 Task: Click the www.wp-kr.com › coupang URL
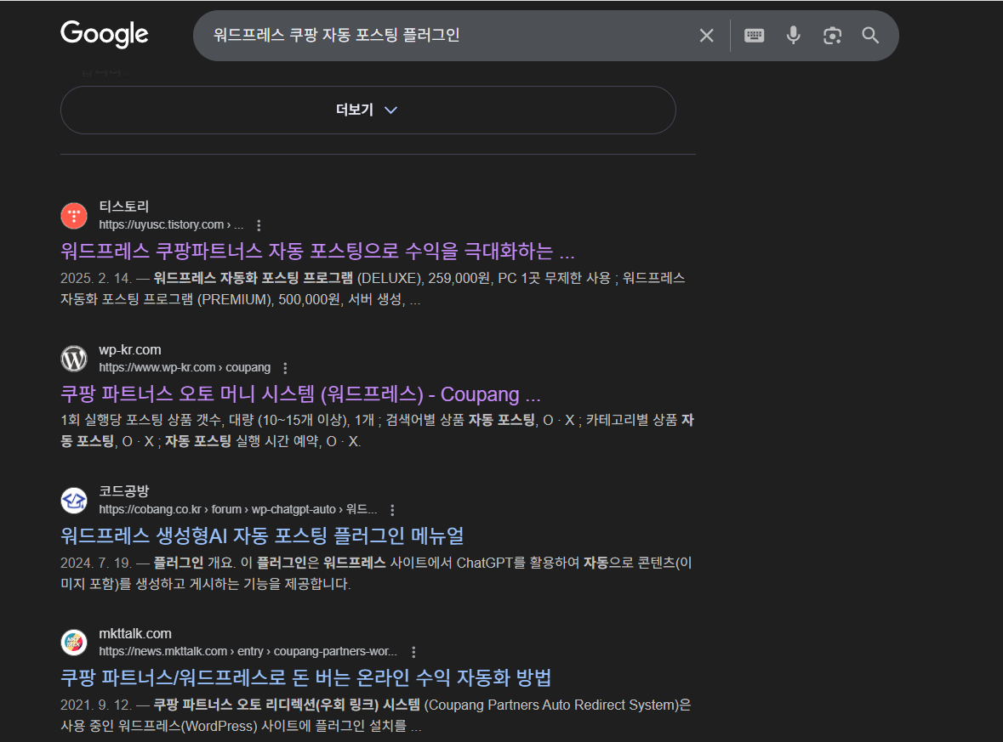[x=185, y=367]
